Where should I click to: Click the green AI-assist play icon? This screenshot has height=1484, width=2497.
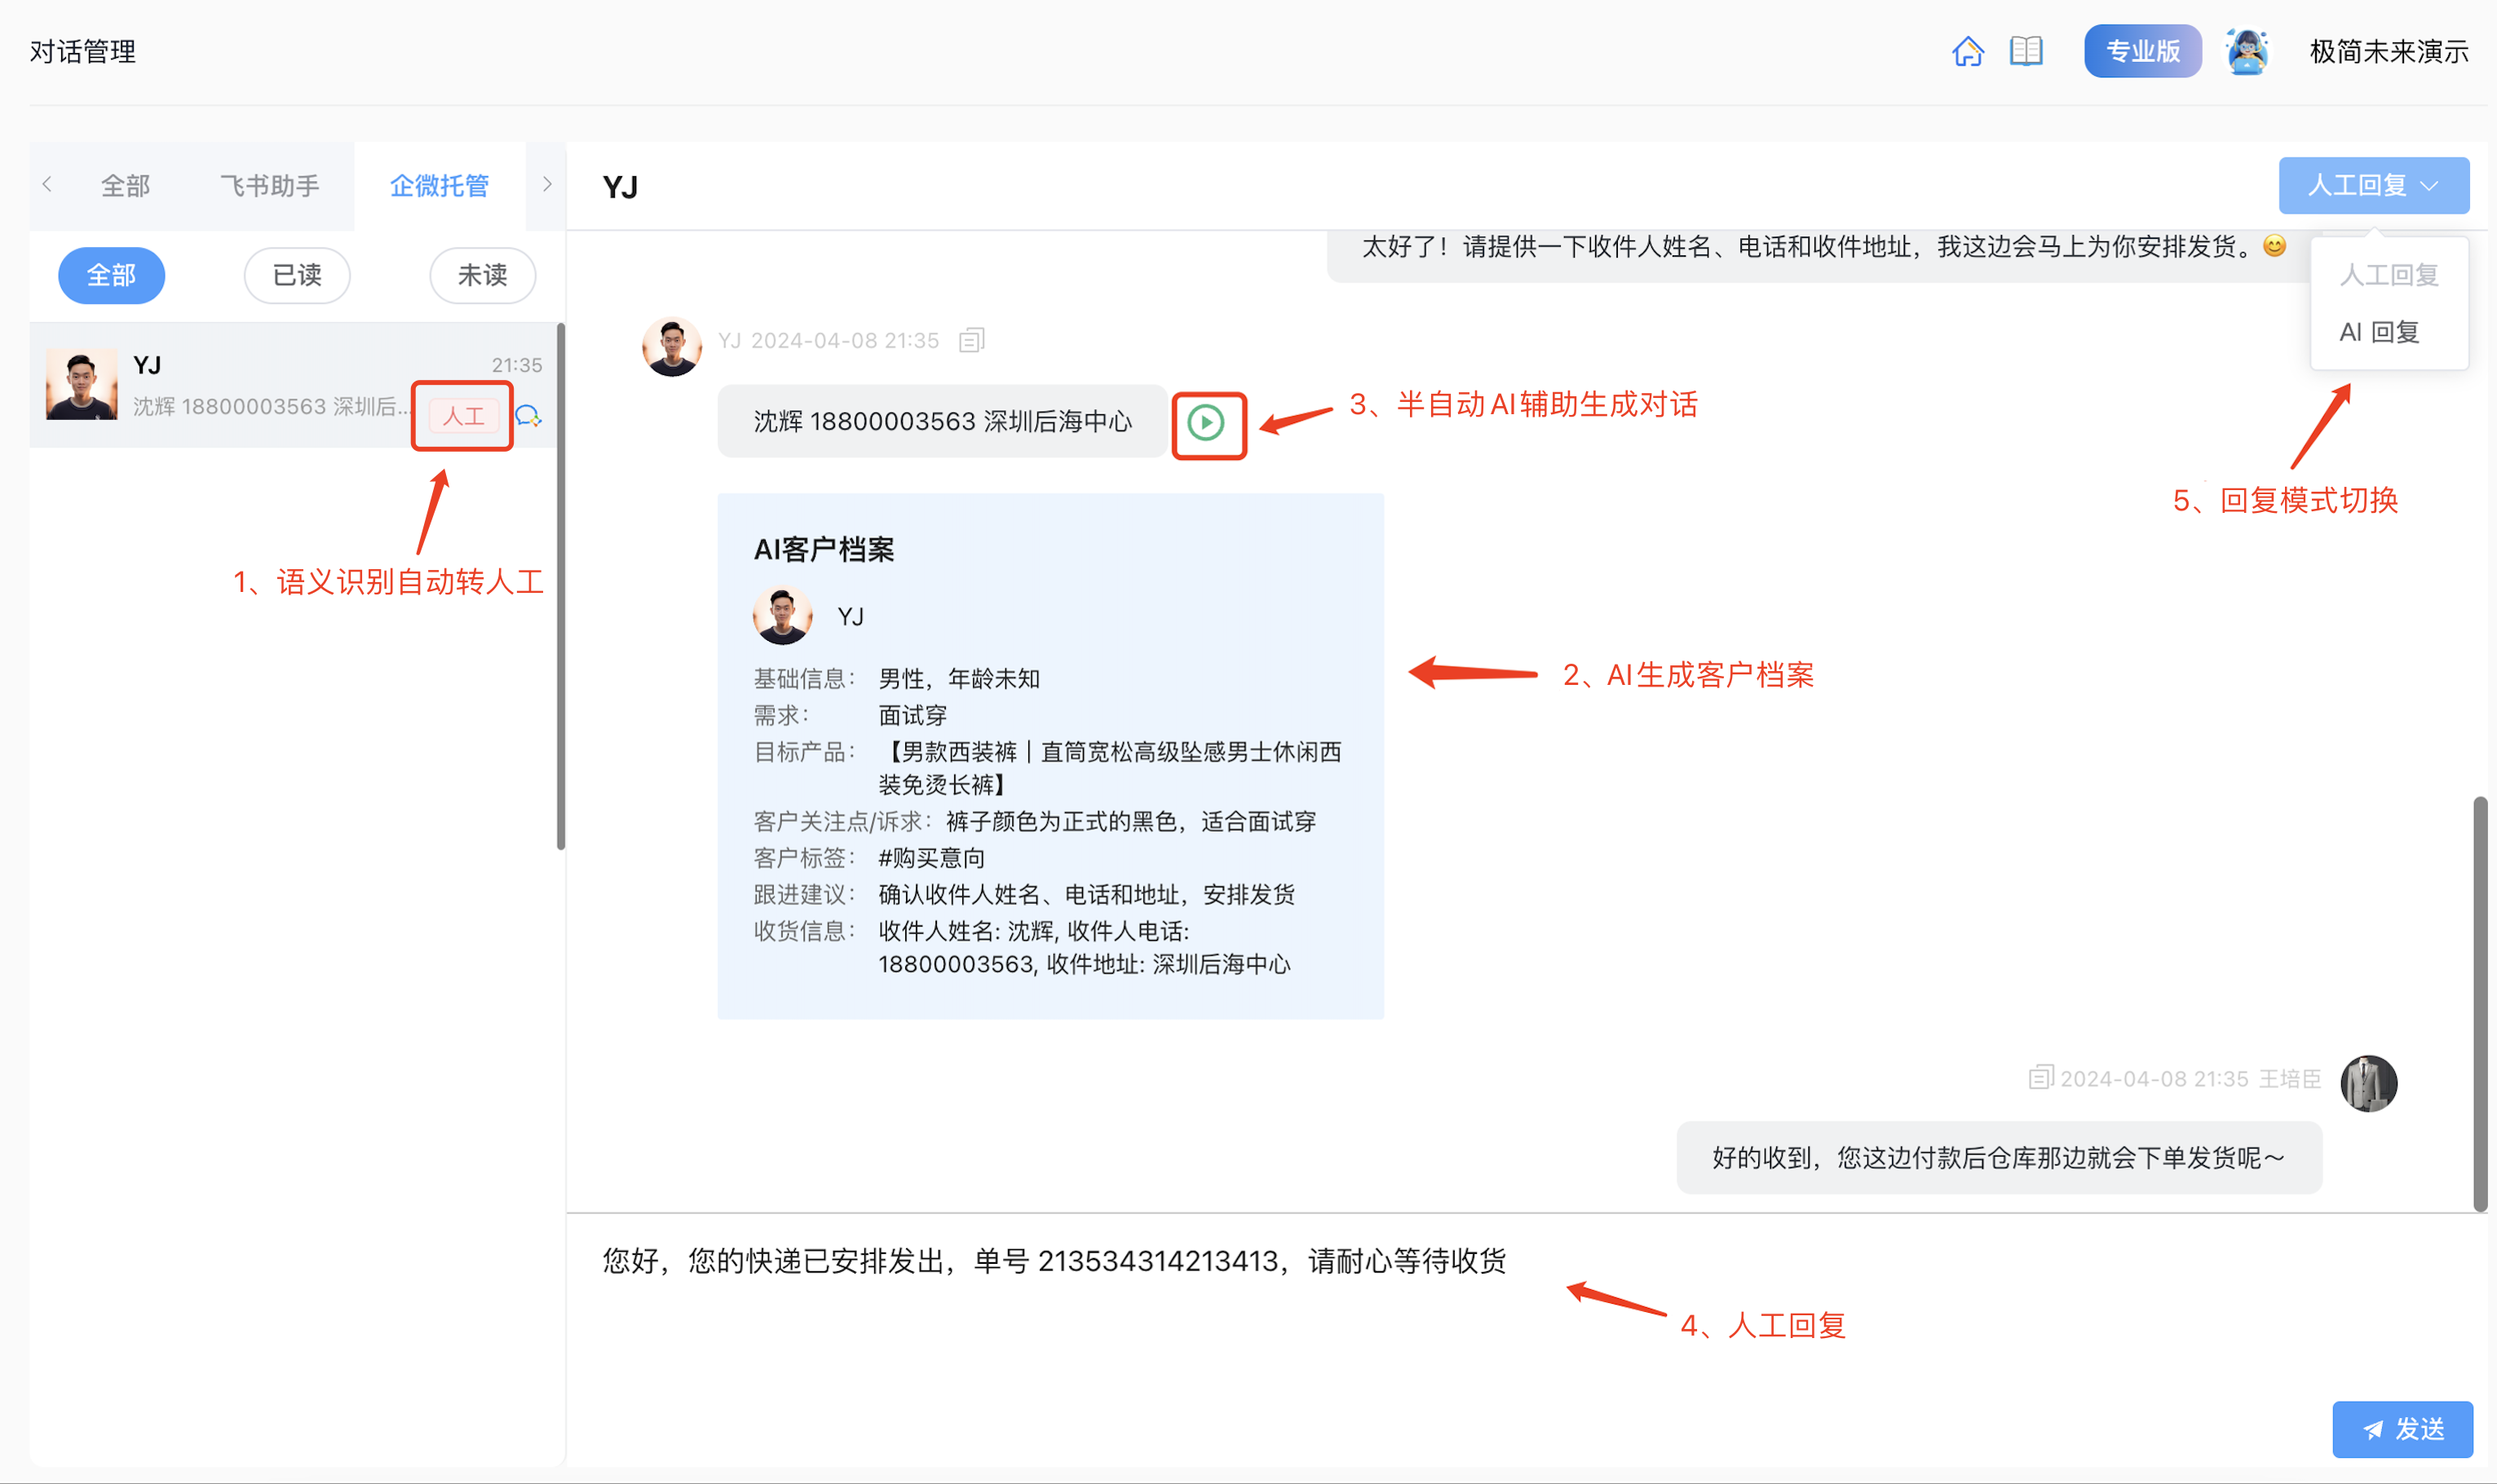pyautogui.click(x=1206, y=423)
